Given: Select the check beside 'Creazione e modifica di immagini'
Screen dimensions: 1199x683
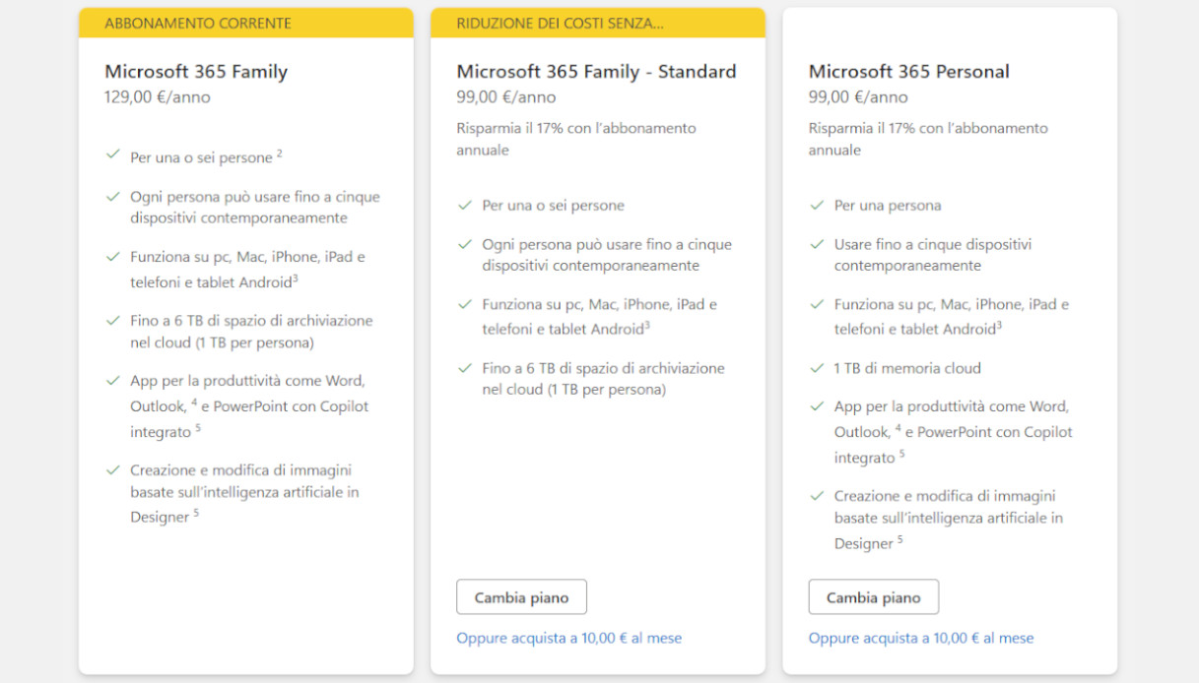Looking at the screenshot, I should coord(113,469).
